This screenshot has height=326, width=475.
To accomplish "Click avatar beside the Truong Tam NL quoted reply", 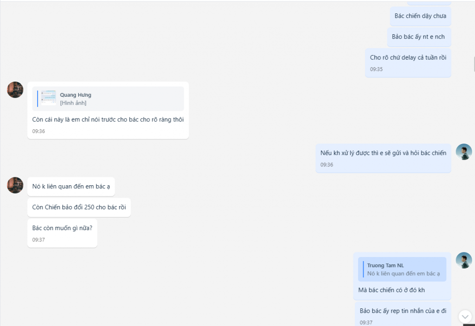I will pos(464,260).
